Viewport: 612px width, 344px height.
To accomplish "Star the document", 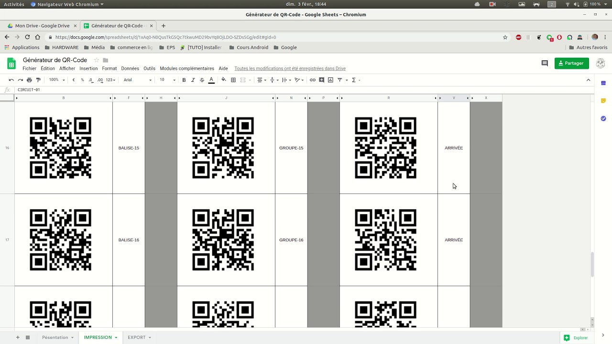I will tap(96, 60).
